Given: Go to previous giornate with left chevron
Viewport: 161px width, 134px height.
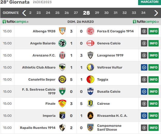Looking at the screenshot, I should [24, 13].
